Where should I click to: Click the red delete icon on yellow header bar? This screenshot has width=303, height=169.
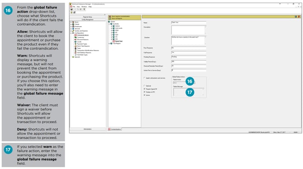tap(299, 17)
